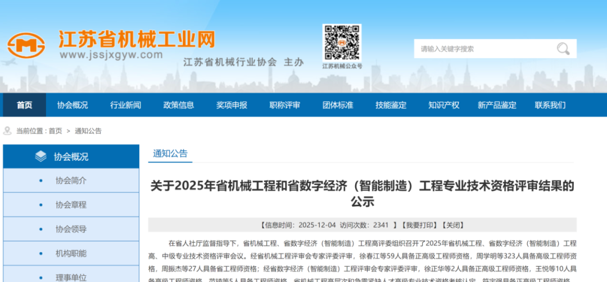Open the 首页 navigation item
Image resolution: width=607 pixels, height=282 pixels.
[24, 105]
